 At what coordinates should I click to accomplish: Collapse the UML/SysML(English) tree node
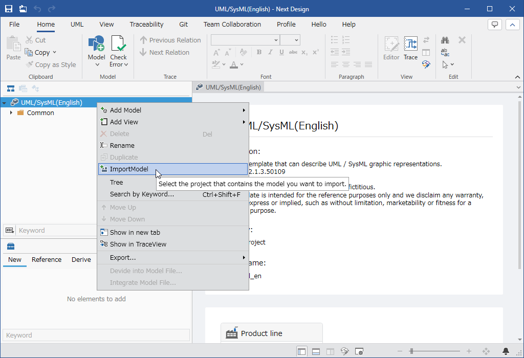pos(4,103)
